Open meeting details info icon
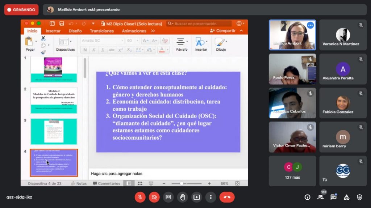This screenshot has height=208, width=371. (x=307, y=197)
